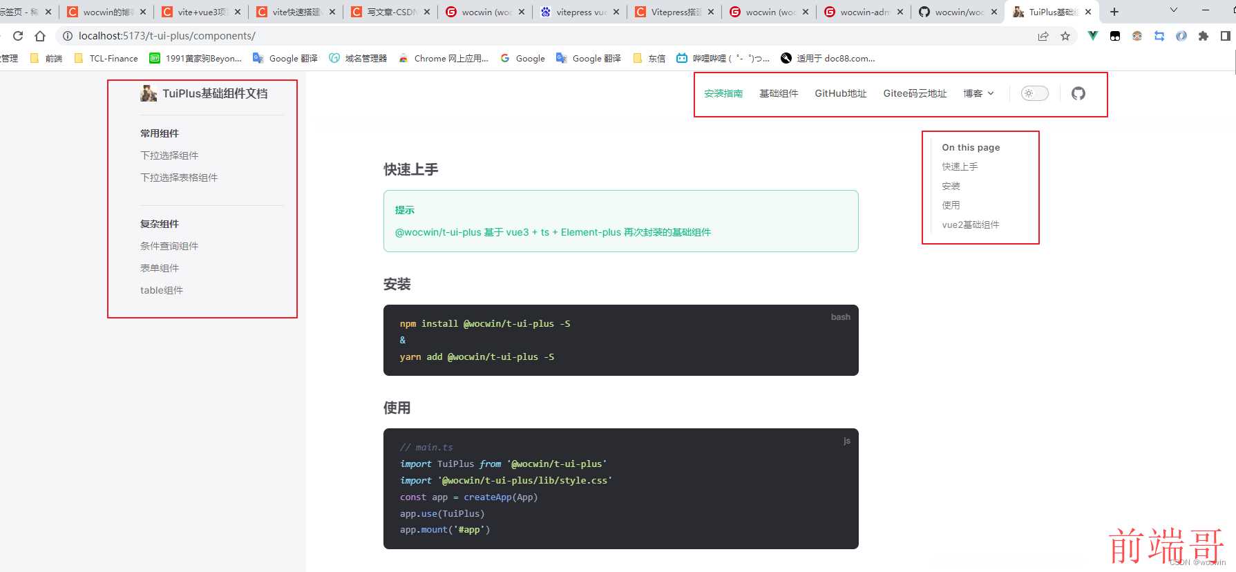Open 表单组件 in the sidebar

160,268
